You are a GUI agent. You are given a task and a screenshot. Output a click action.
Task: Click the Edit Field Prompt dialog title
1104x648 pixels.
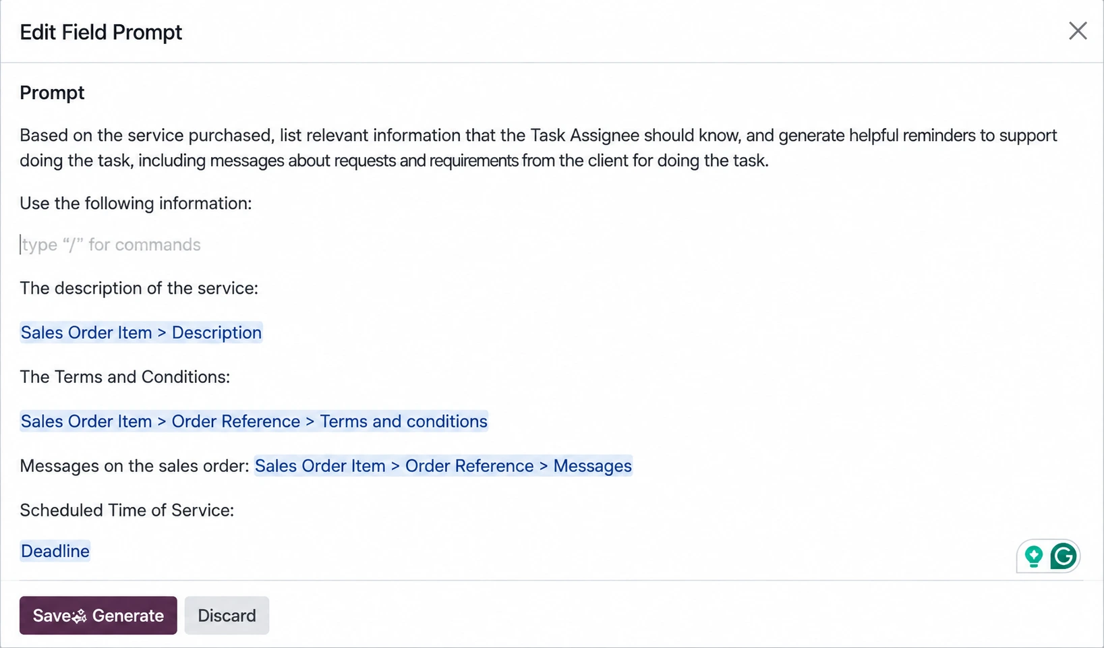[x=101, y=32]
